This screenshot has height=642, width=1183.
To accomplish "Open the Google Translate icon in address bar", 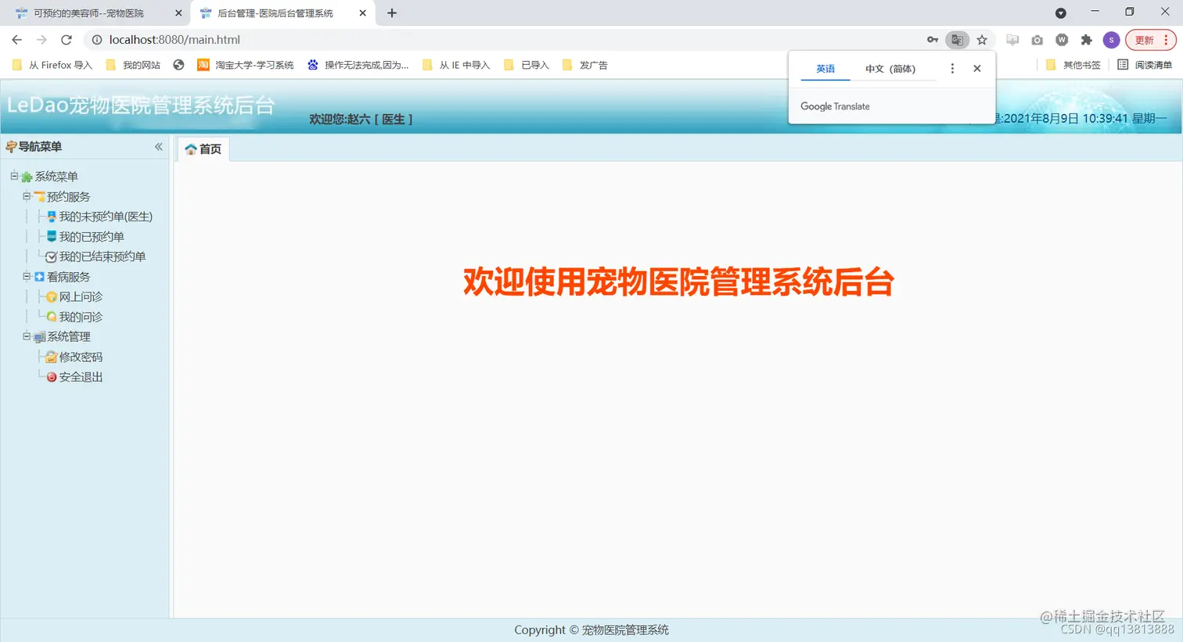I will pyautogui.click(x=958, y=40).
